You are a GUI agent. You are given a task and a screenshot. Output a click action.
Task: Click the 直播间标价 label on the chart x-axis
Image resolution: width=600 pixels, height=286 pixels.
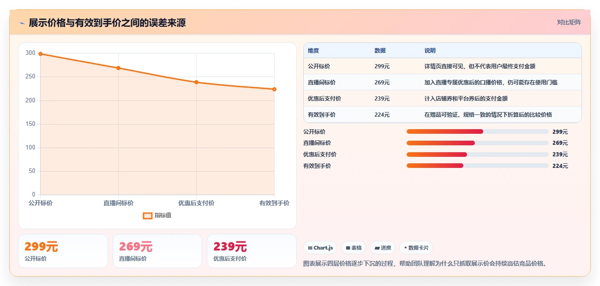coord(119,203)
